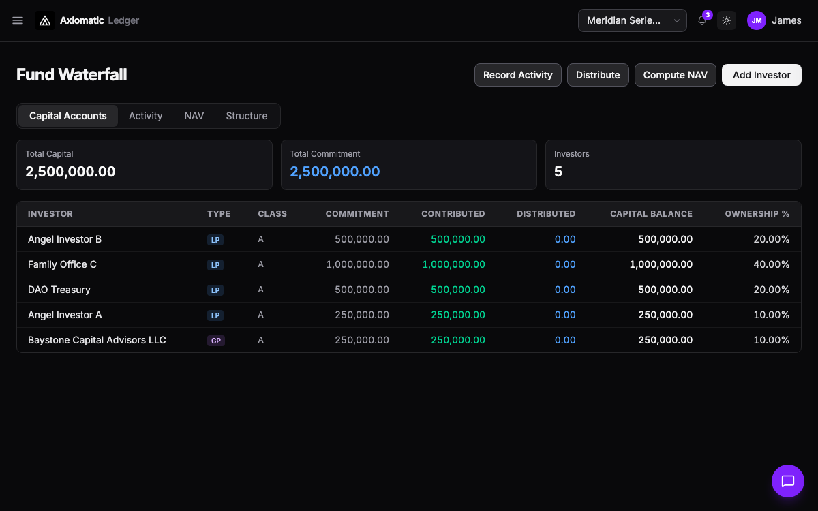Image resolution: width=818 pixels, height=511 pixels.
Task: Switch to the Activity tab
Action: (x=145, y=116)
